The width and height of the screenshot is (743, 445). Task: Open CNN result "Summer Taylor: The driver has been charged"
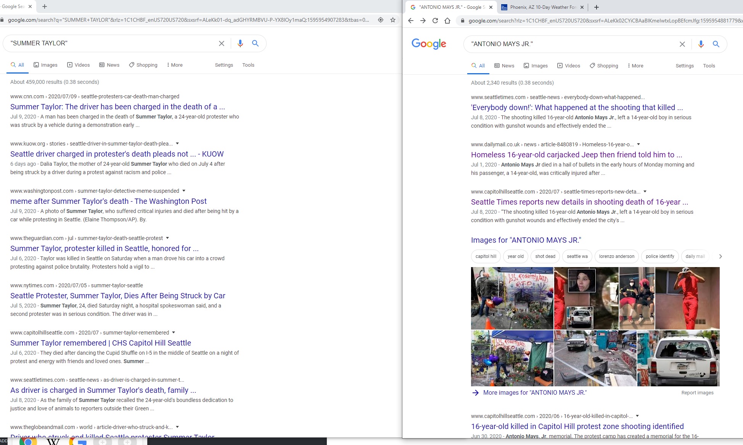click(x=117, y=107)
